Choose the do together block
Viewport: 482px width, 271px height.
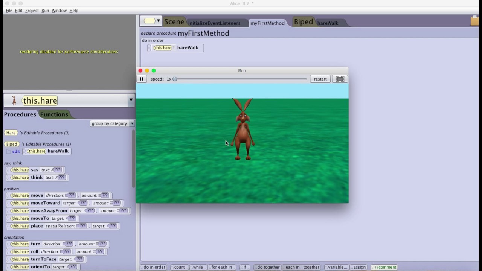(268, 267)
